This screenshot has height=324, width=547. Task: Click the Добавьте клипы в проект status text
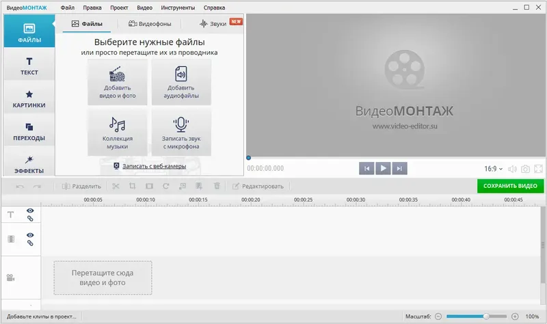point(42,316)
